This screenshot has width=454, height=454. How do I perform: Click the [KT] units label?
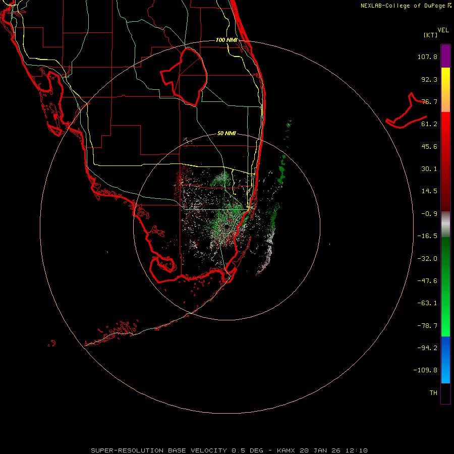coord(431,35)
